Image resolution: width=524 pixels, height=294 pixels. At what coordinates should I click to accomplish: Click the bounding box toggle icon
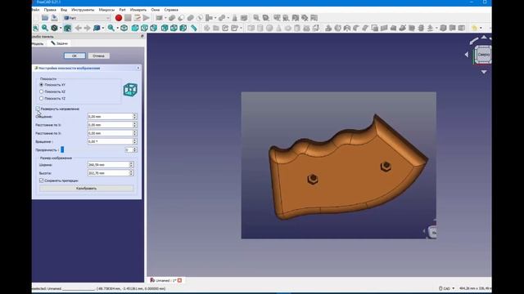[67, 28]
